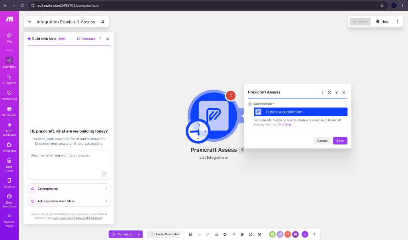Open Every 15 minutes schedule setting

tap(168, 234)
